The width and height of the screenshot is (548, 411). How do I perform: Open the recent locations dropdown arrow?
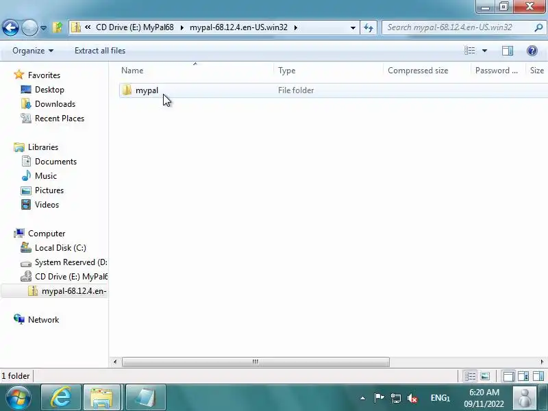coord(43,27)
